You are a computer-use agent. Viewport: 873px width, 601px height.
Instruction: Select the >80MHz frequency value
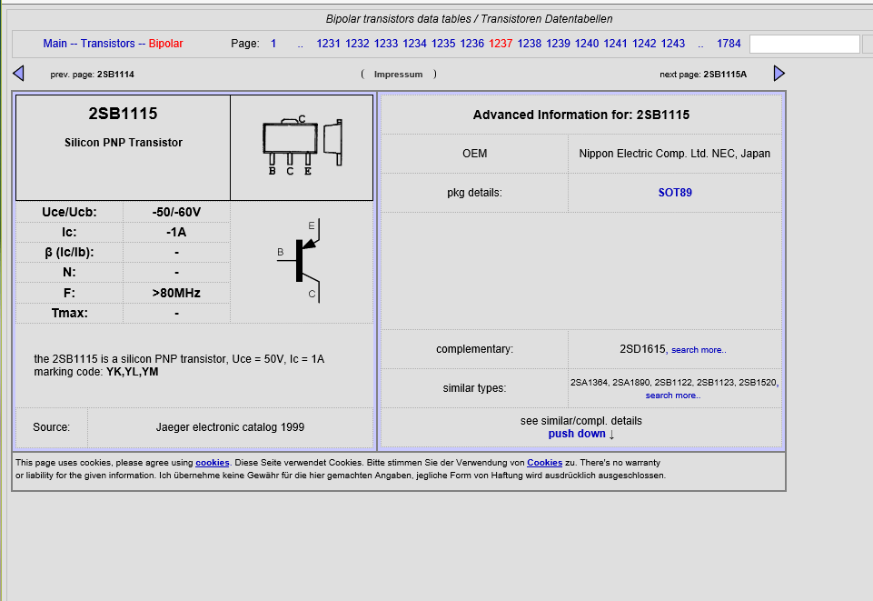(x=176, y=293)
